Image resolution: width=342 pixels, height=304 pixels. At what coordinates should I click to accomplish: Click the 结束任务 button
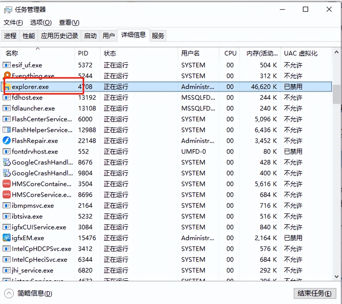315,293
